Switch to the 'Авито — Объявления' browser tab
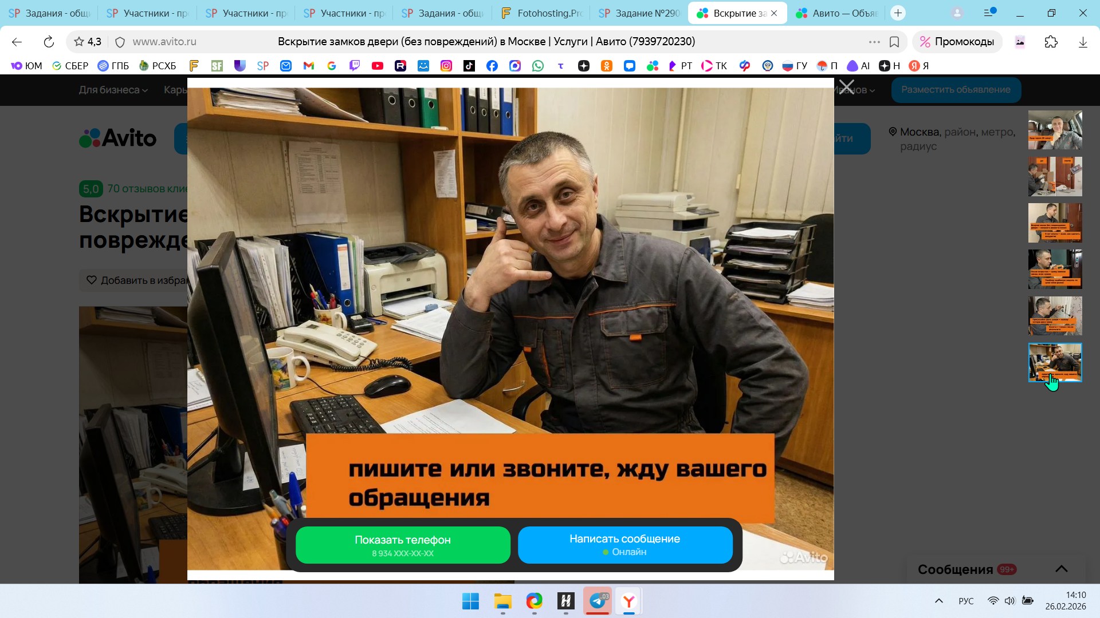 837,13
